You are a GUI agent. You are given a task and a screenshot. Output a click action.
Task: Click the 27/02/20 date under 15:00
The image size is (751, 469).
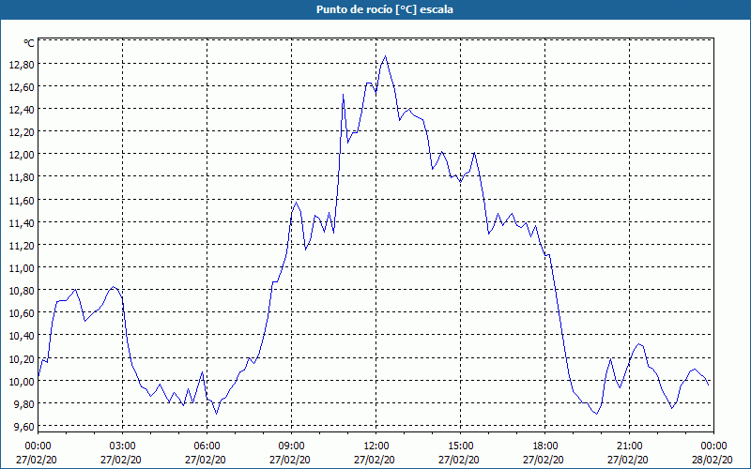pos(459,460)
